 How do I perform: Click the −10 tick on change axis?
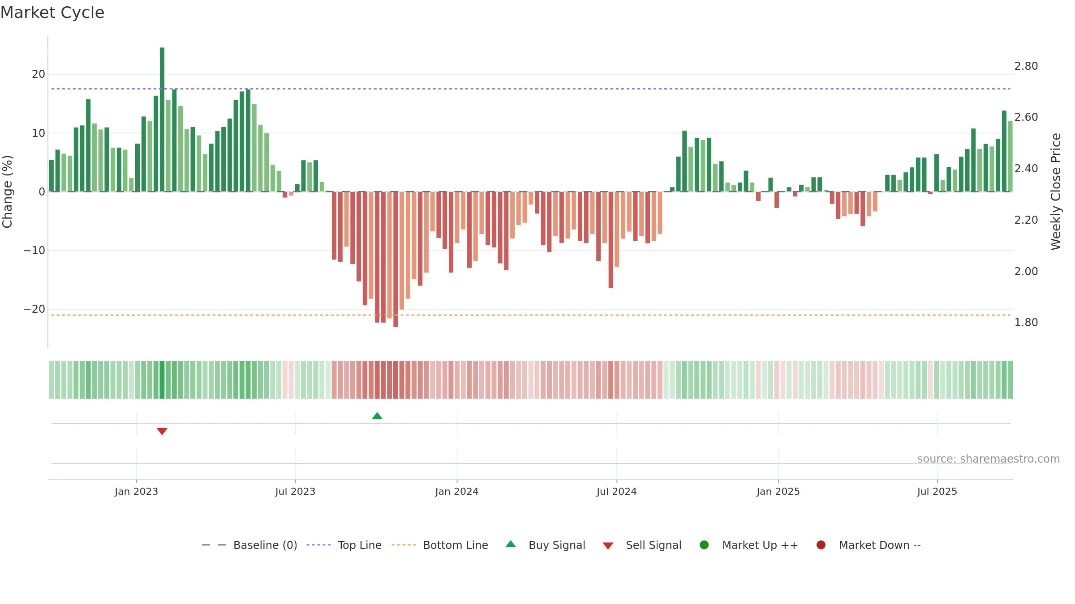point(34,251)
